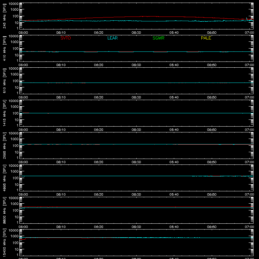Click the 06:30 tick under the 245 MHz plot
Viewport: 259px width, 259px height.
point(136,33)
